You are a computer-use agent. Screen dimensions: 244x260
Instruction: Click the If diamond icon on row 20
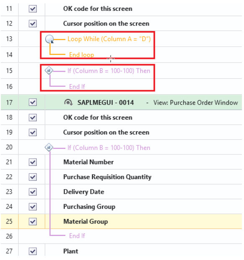point(49,147)
